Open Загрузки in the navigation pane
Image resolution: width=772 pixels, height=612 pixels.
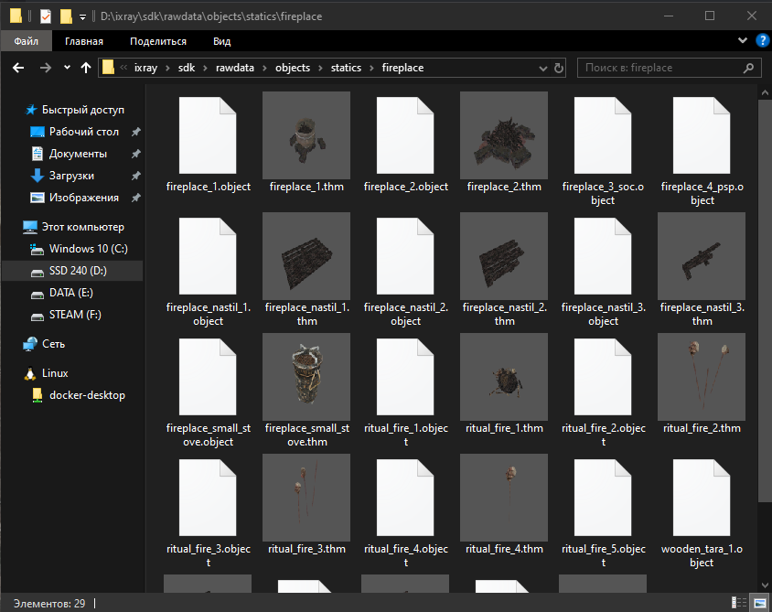pos(71,176)
